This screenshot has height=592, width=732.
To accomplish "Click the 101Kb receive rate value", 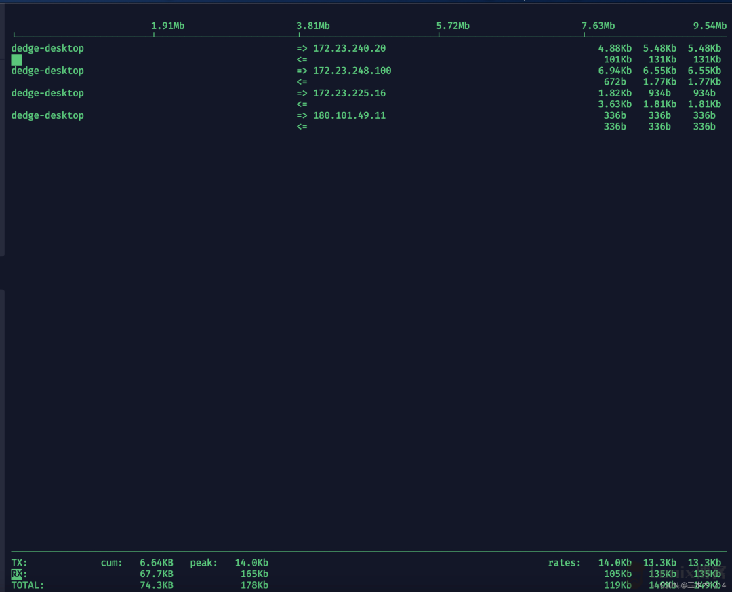I will coord(617,60).
